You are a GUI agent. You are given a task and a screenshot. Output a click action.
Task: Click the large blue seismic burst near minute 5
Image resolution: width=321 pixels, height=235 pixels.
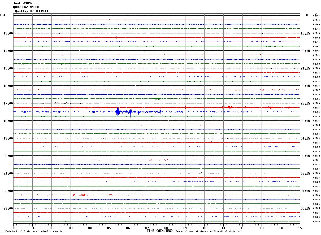(x=118, y=112)
